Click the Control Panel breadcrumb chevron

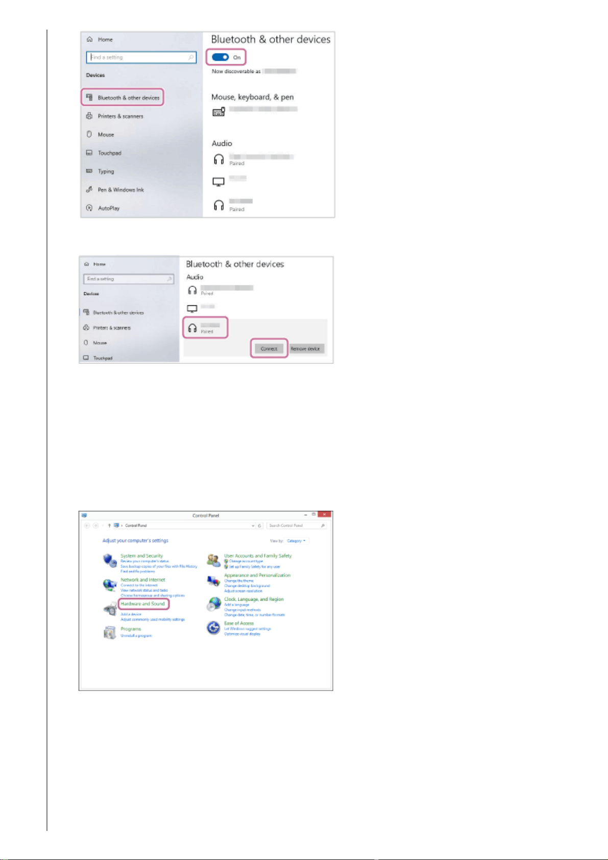122,526
